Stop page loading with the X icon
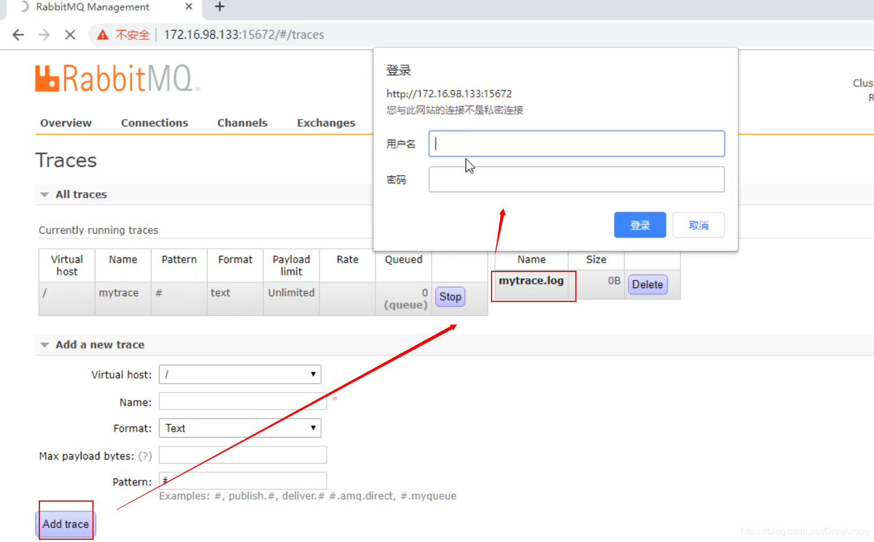 click(70, 35)
